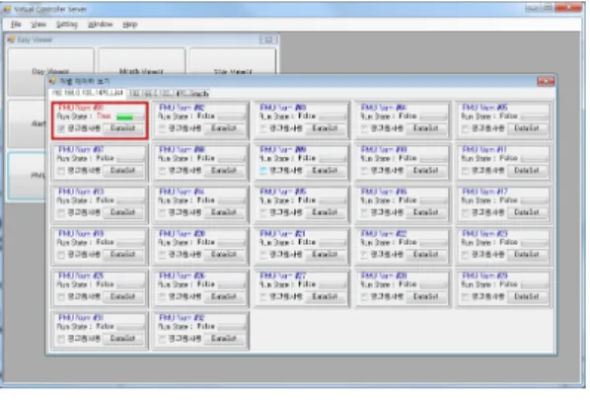Enable the checkbox for PMU Num #09
The image size is (590, 400).
tap(263, 171)
